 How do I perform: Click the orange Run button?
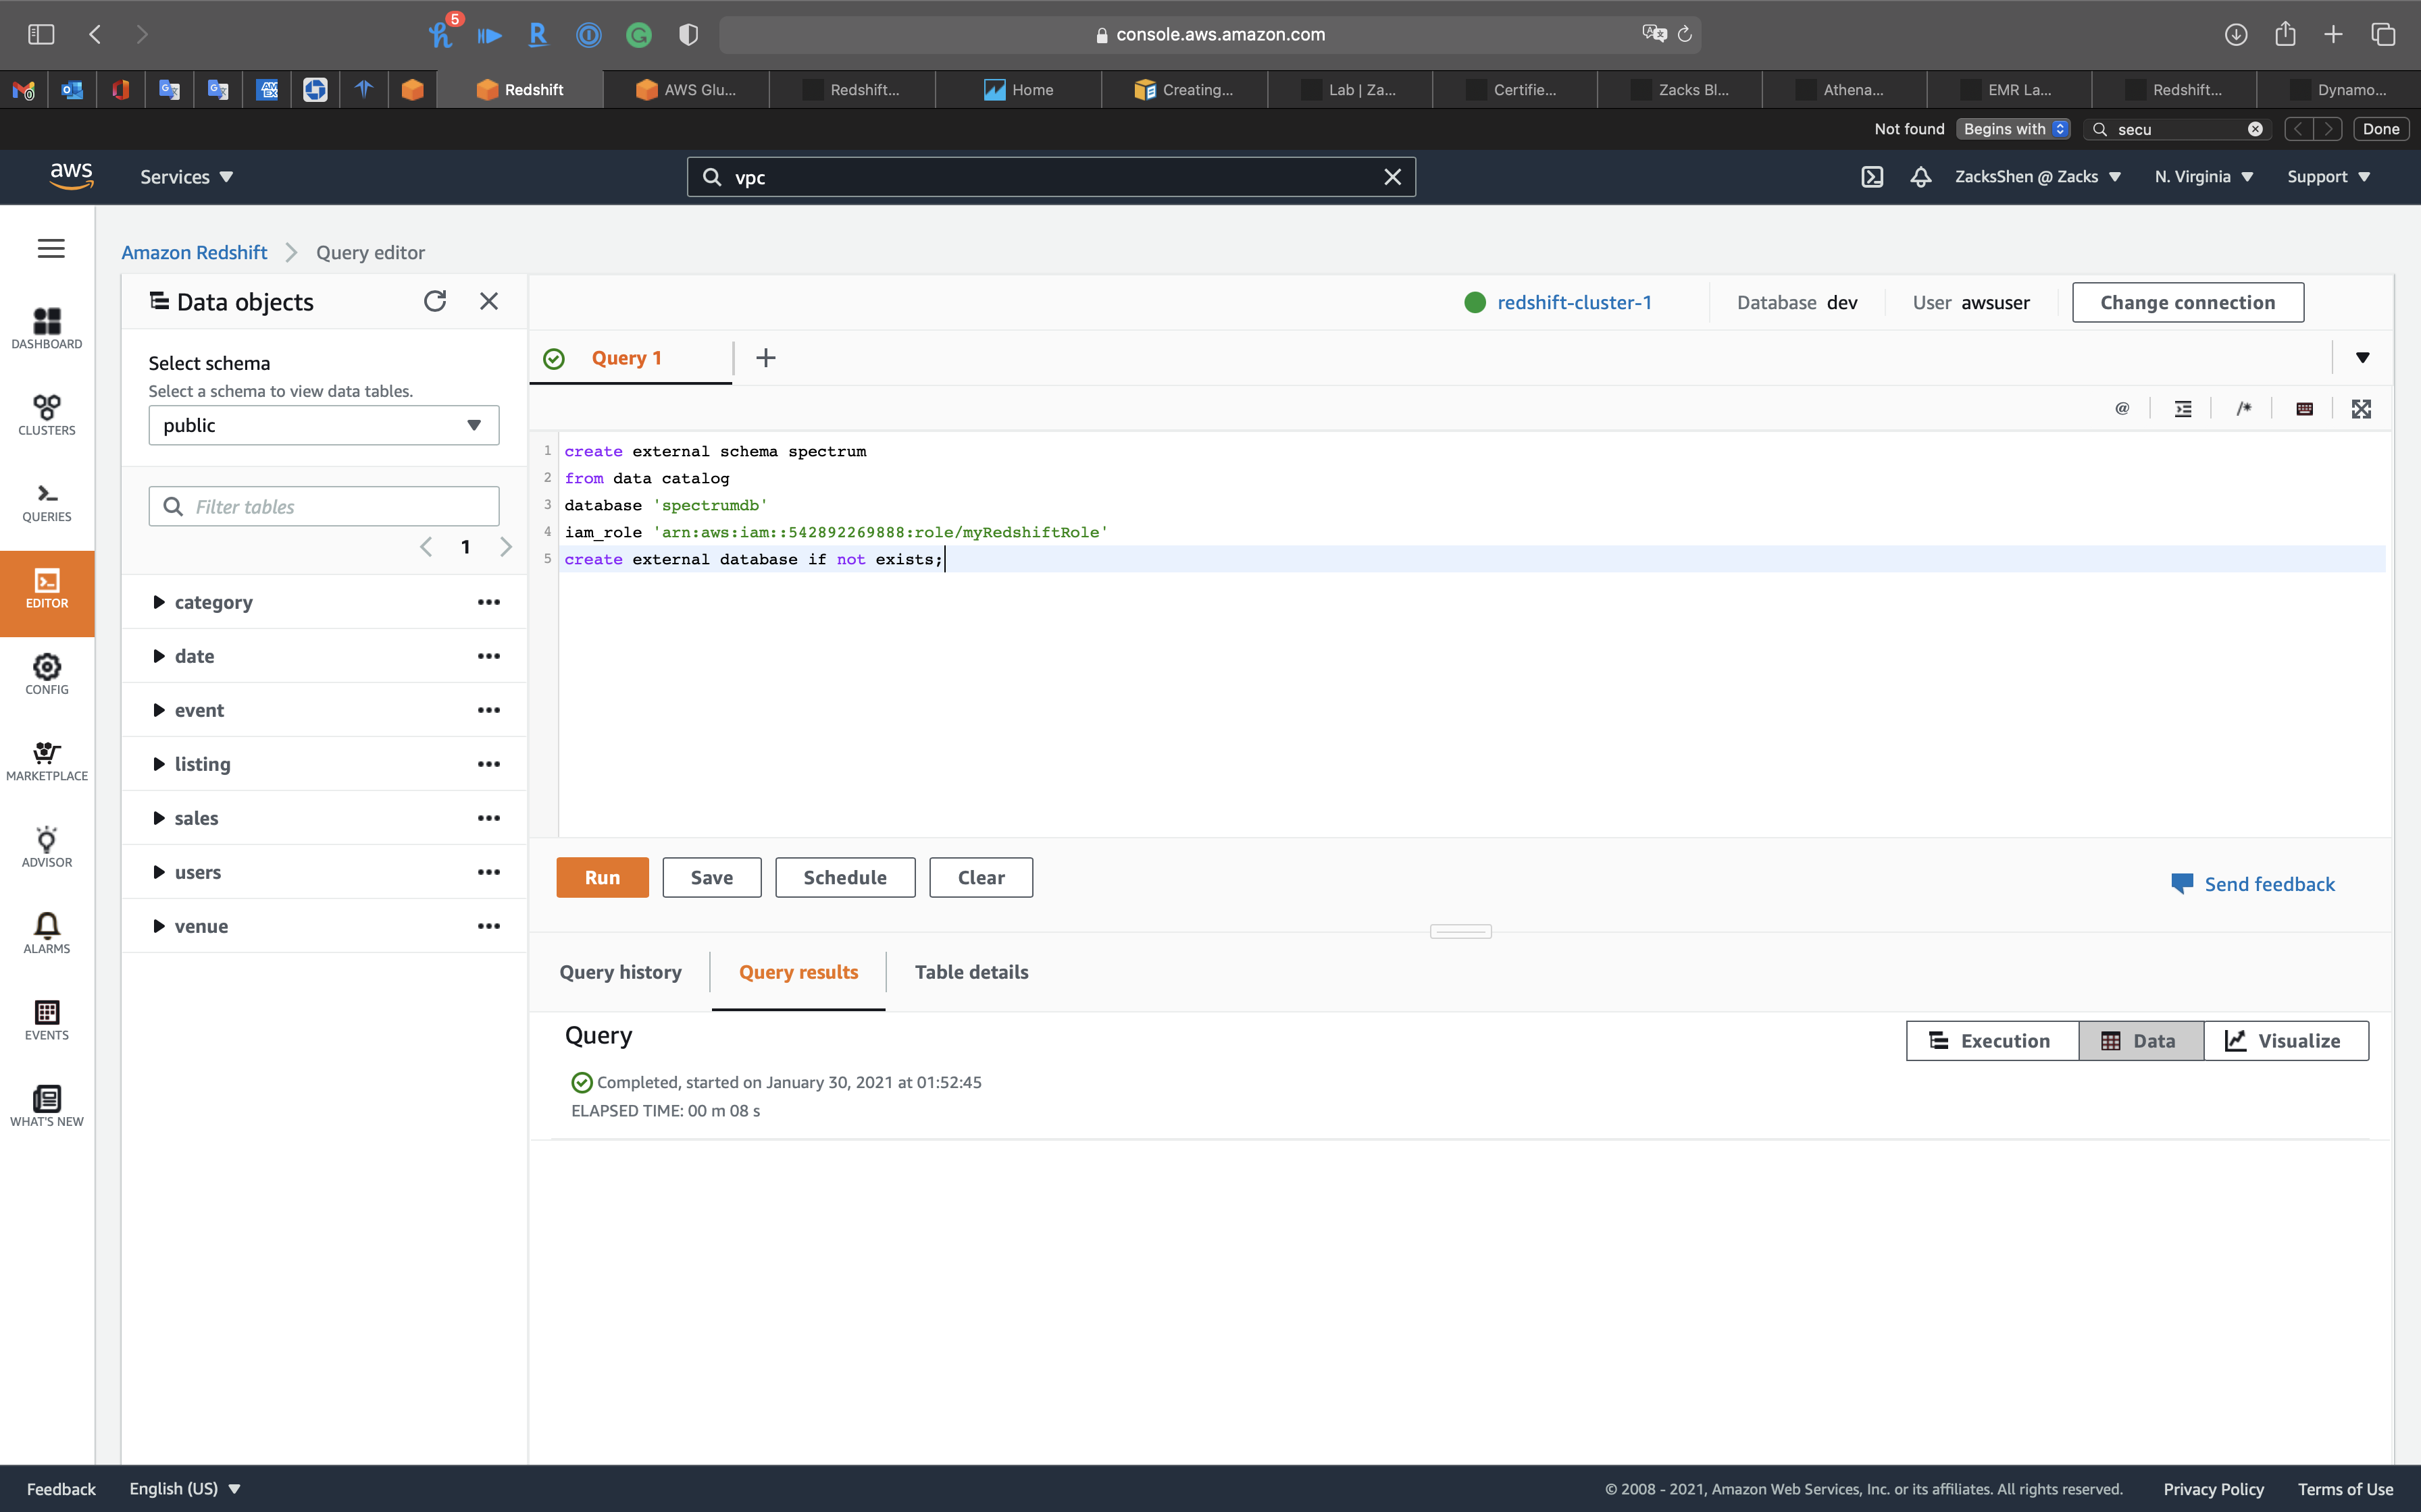coord(603,877)
